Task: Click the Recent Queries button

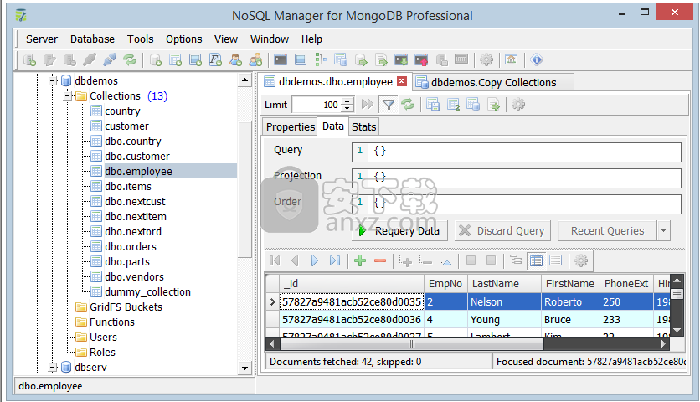Action: pos(608,231)
